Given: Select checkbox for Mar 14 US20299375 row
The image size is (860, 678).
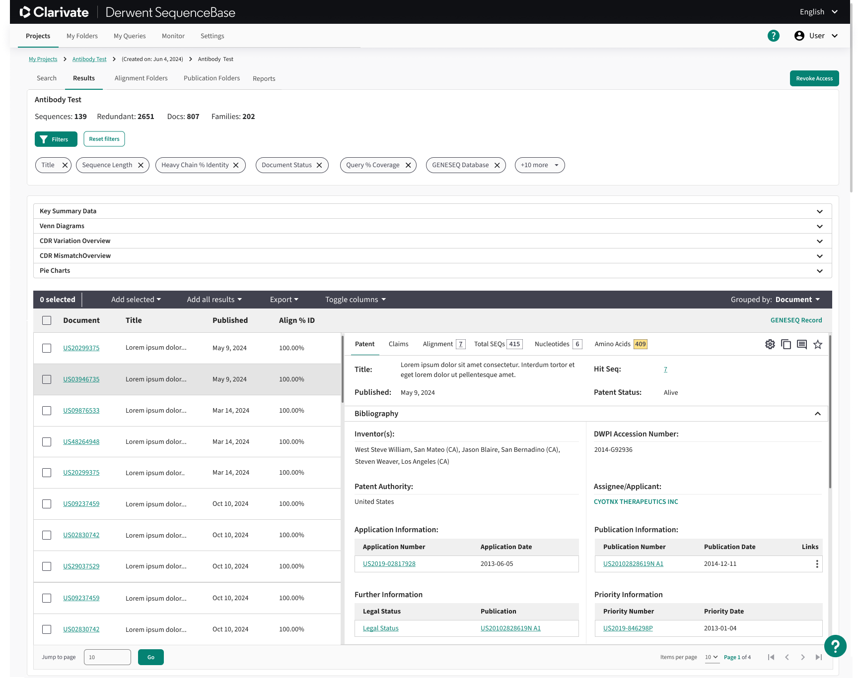Looking at the screenshot, I should click(x=47, y=473).
